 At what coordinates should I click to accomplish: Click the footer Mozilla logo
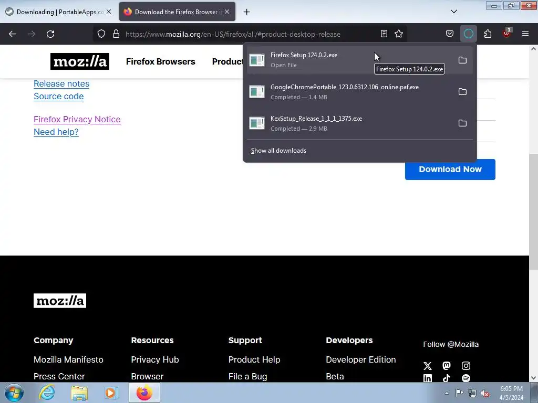tap(60, 301)
